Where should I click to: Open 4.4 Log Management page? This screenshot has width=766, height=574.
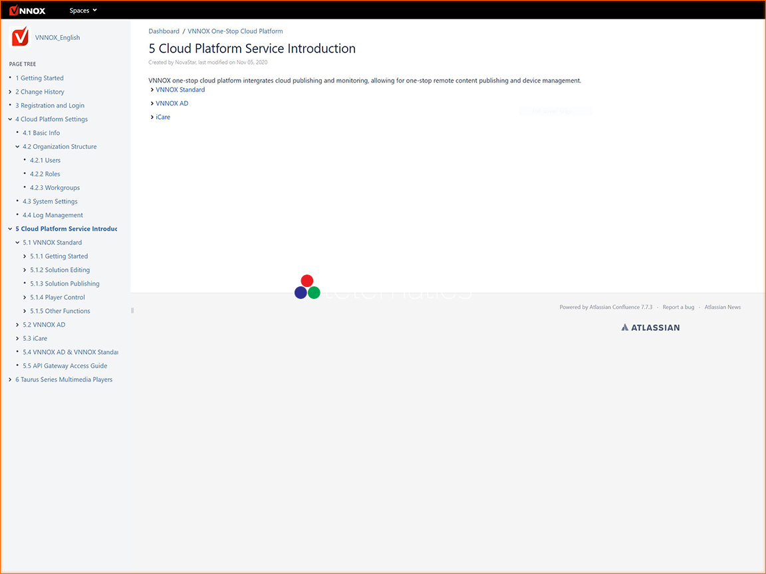click(53, 215)
